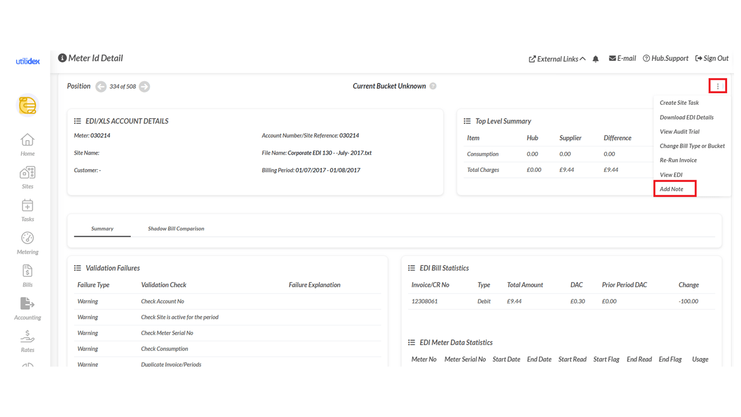The height and width of the screenshot is (417, 741).
Task: Select View EDI menu entry
Action: tap(671, 174)
